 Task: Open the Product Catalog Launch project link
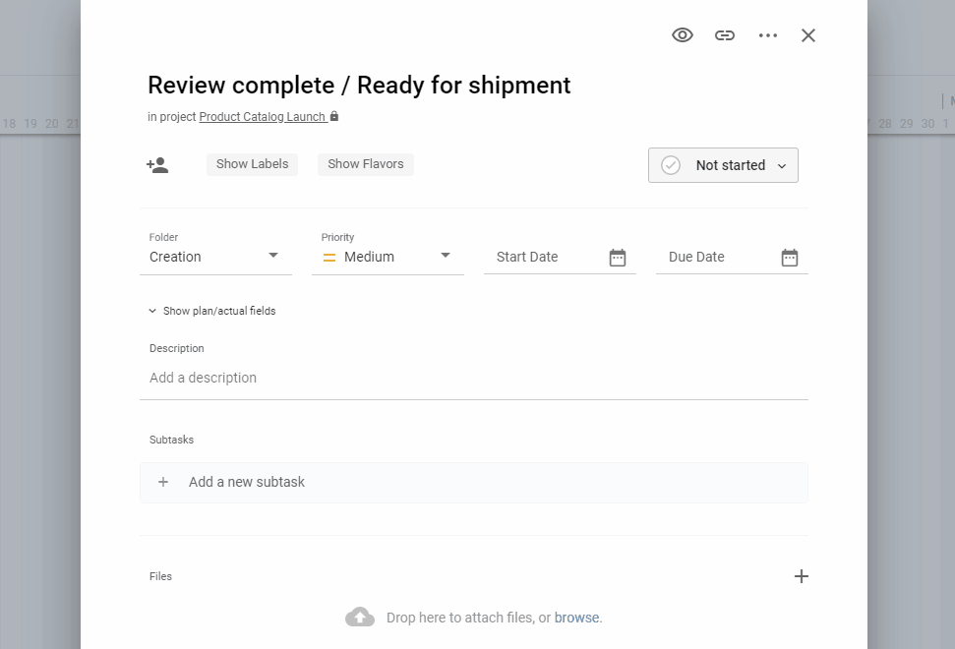(264, 117)
